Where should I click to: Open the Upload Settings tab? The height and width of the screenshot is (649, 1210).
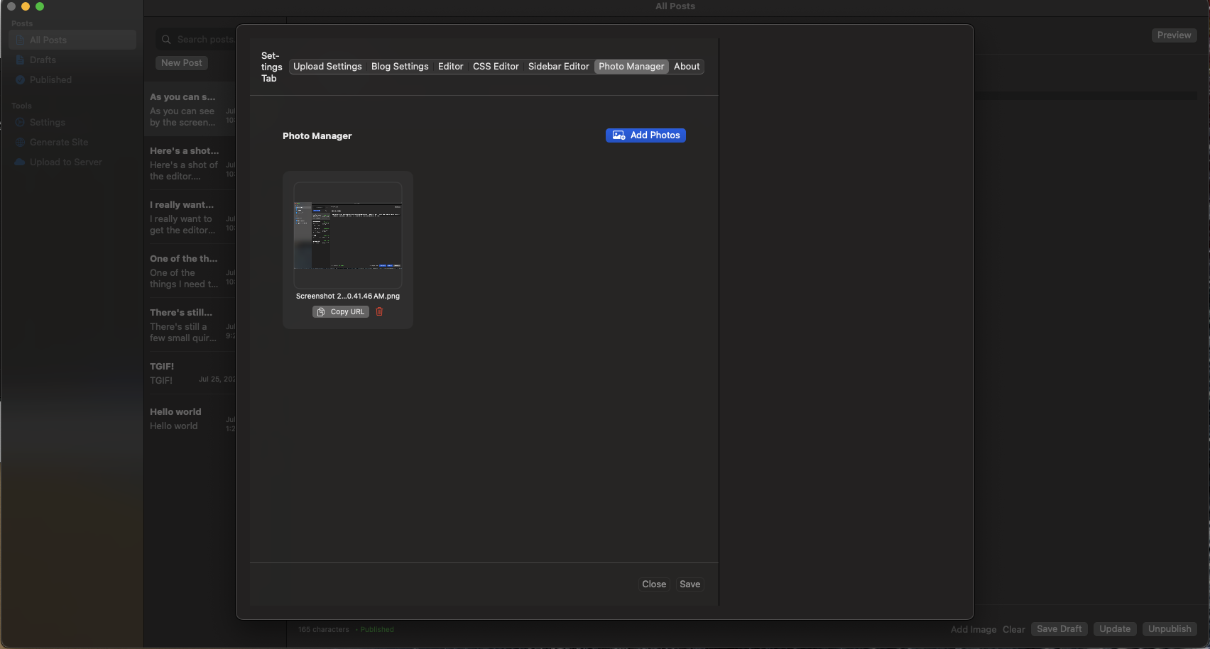(327, 67)
